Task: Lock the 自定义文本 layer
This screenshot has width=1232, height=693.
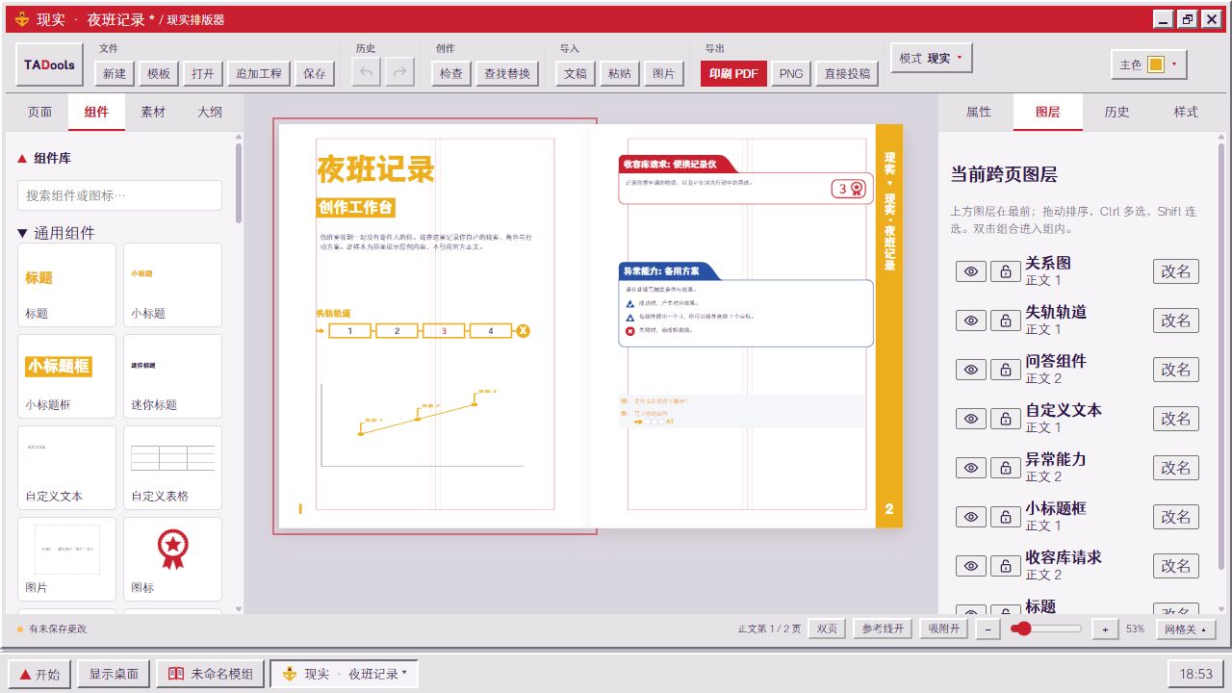Action: 1006,419
